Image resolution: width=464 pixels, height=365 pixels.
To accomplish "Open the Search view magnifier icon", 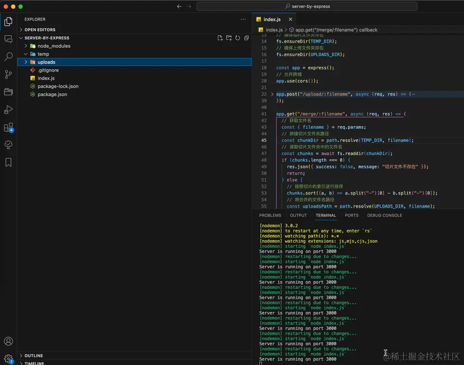I will coord(8,56).
